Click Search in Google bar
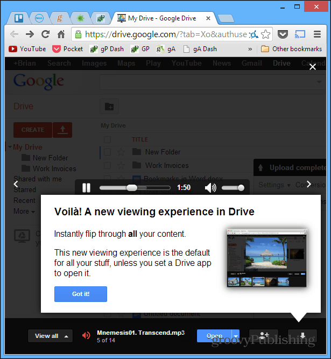The image size is (331, 359). pos(59,63)
